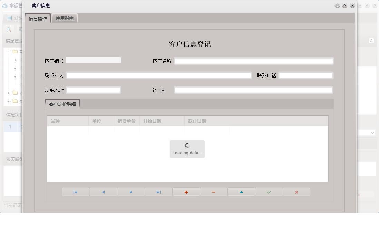
Task: Switch to the 使用指南 tab
Action: pyautogui.click(x=65, y=18)
